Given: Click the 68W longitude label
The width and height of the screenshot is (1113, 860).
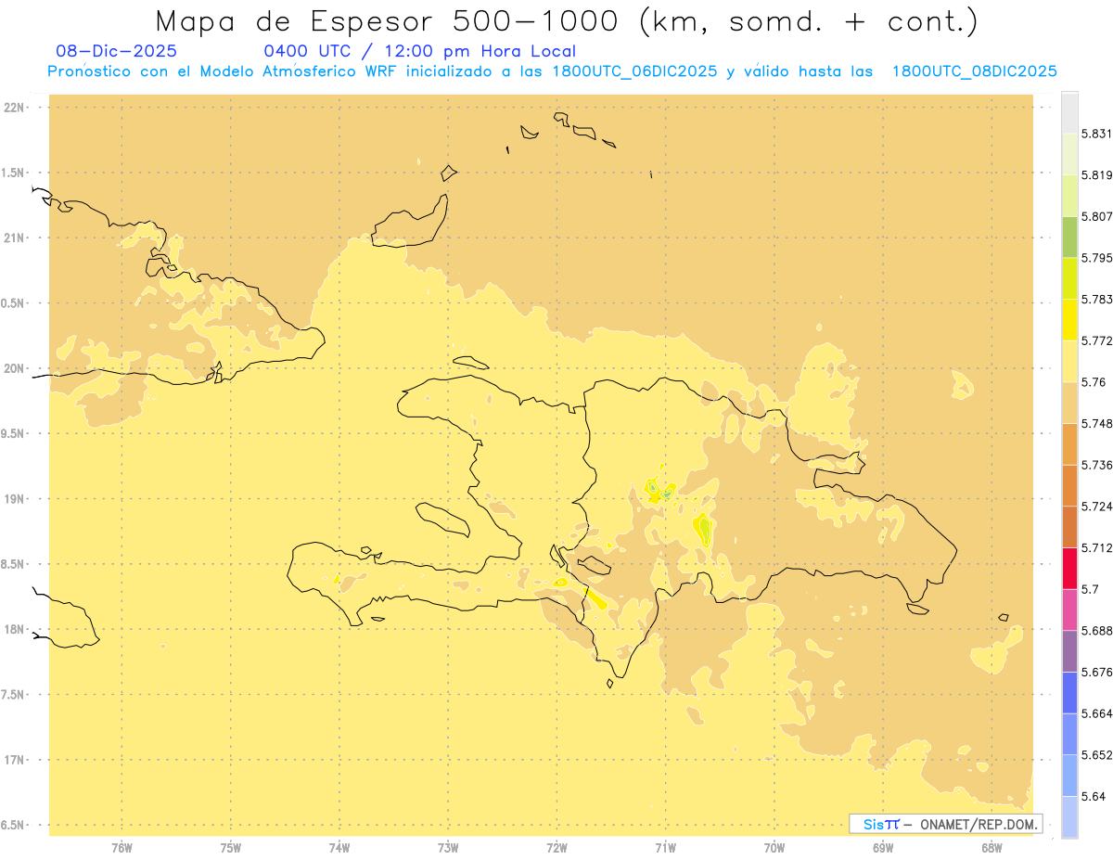Looking at the screenshot, I should 991,848.
